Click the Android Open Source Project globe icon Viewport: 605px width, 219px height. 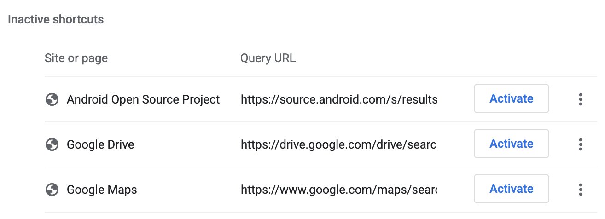click(52, 99)
